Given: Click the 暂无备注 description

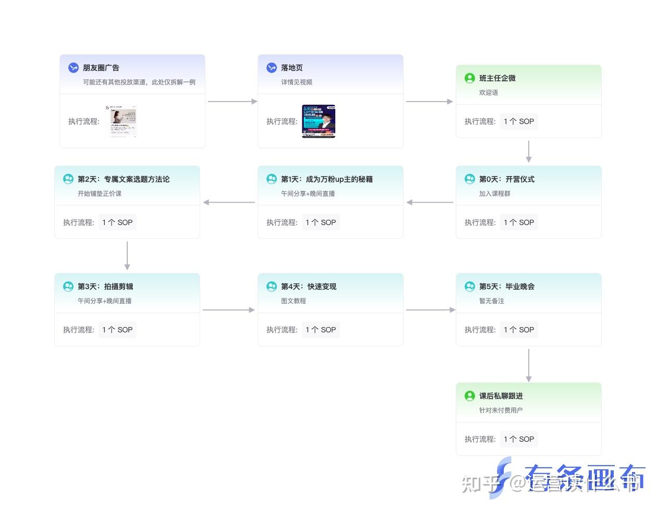Looking at the screenshot, I should pos(492,301).
